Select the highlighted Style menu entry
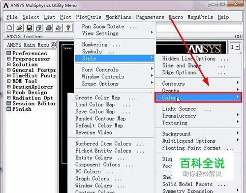The image size is (246, 193). pos(114,59)
